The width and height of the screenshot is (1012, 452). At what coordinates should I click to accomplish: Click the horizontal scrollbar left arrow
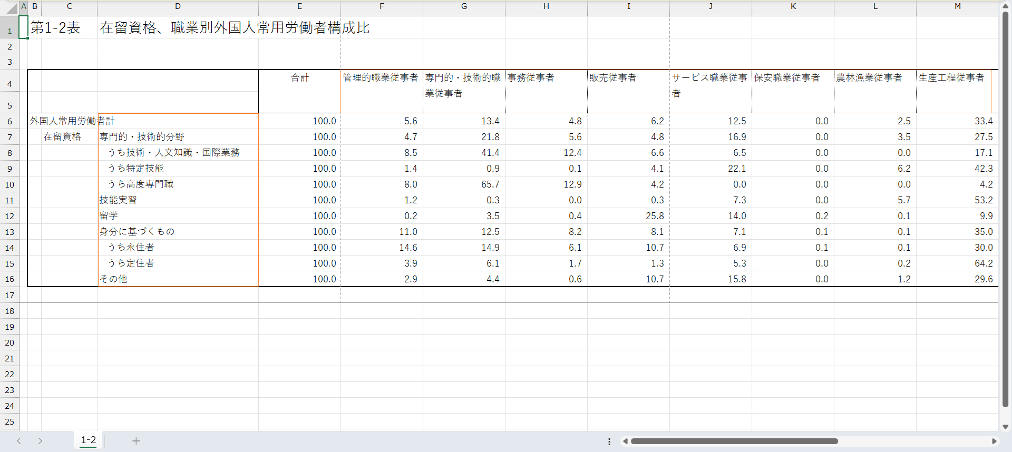click(x=625, y=441)
